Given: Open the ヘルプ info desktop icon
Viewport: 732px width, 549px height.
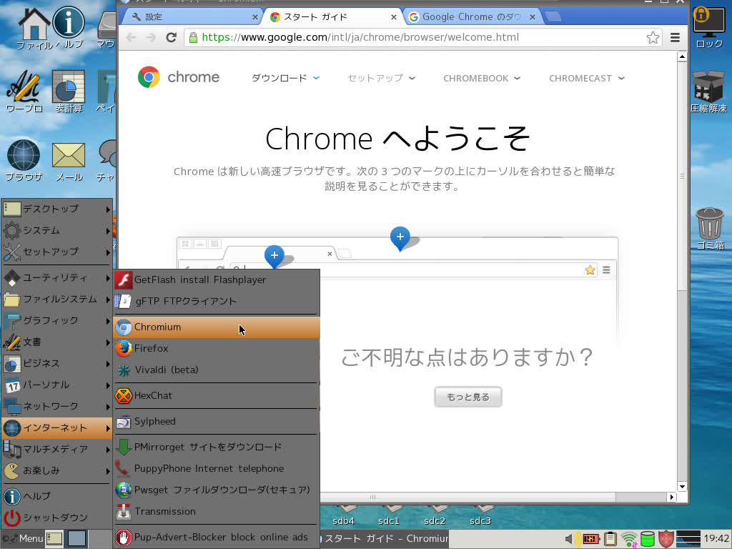Looking at the screenshot, I should coord(69,28).
